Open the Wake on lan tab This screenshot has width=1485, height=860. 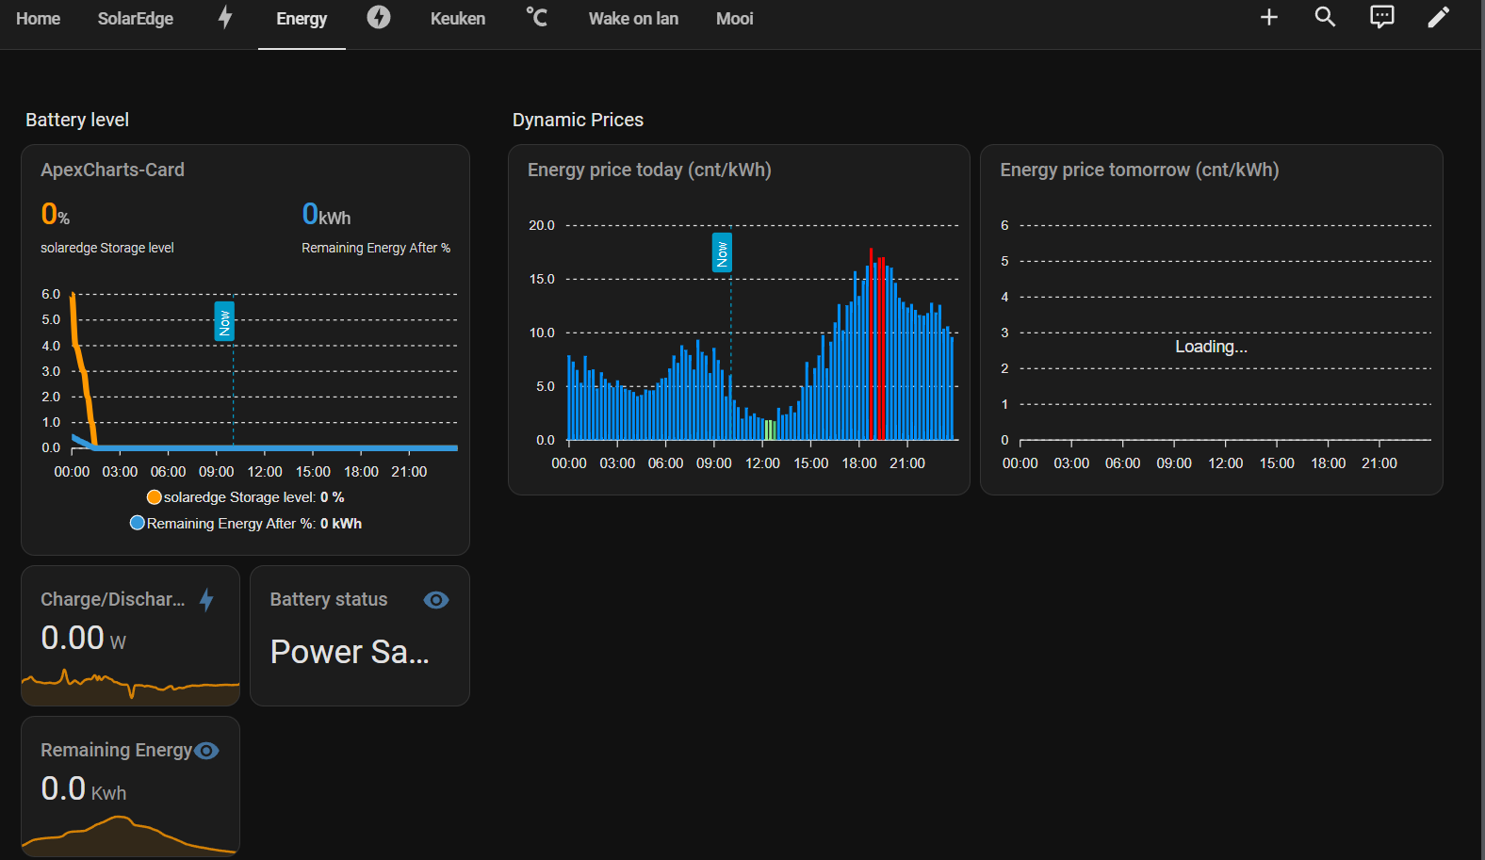click(x=633, y=19)
